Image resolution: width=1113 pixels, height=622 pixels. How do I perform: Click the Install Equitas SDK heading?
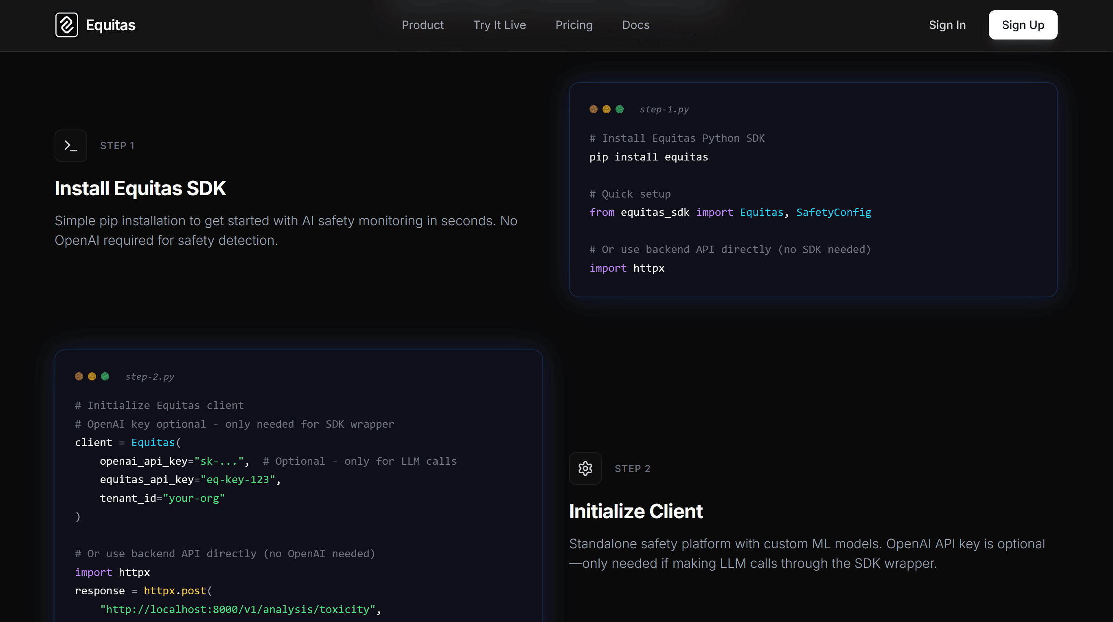click(140, 189)
